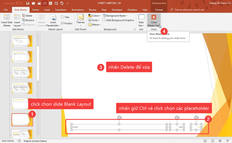Select the Blank Layout slide thumbnail
The image size is (232, 143).
click(22, 120)
